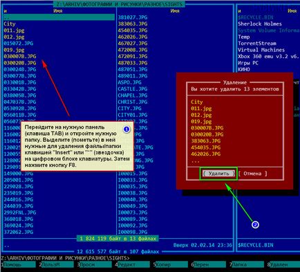Viewport: 300px width, 272px height.
Task: Select file 467027.JPG
Action: point(133,44)
